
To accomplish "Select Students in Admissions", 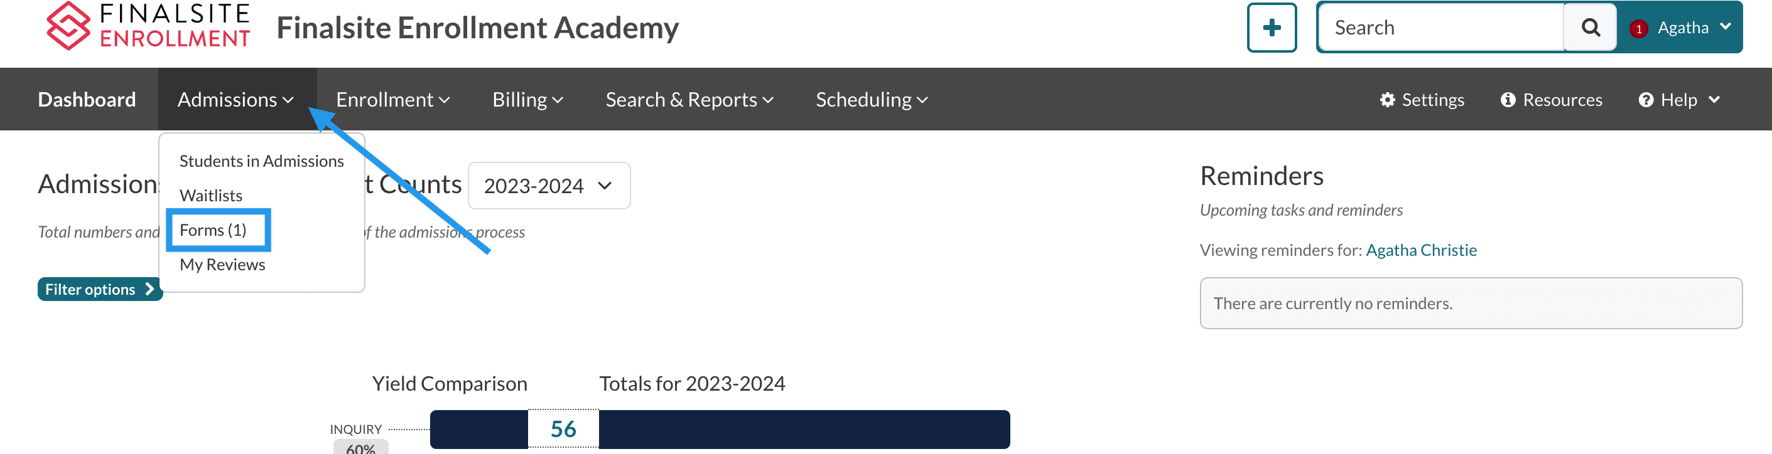I will (x=261, y=161).
